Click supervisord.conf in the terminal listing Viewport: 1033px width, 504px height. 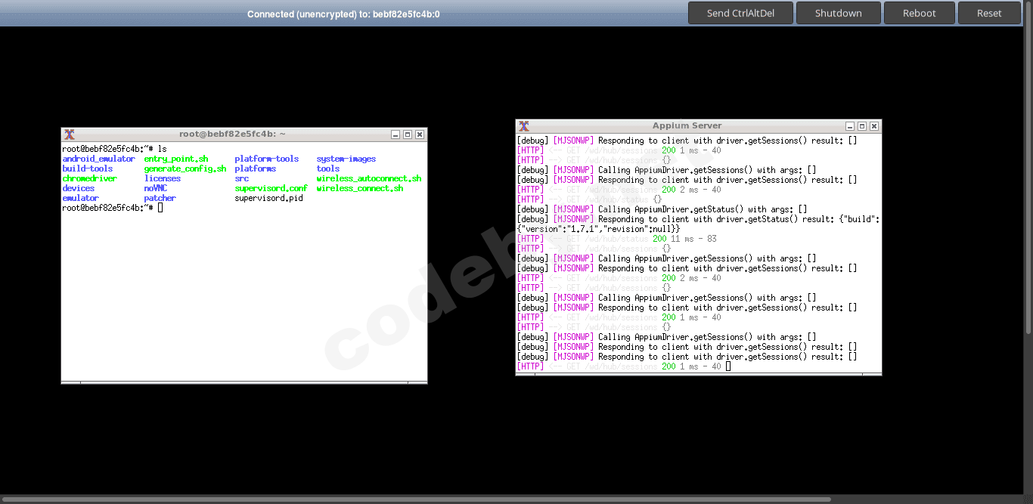point(271,188)
